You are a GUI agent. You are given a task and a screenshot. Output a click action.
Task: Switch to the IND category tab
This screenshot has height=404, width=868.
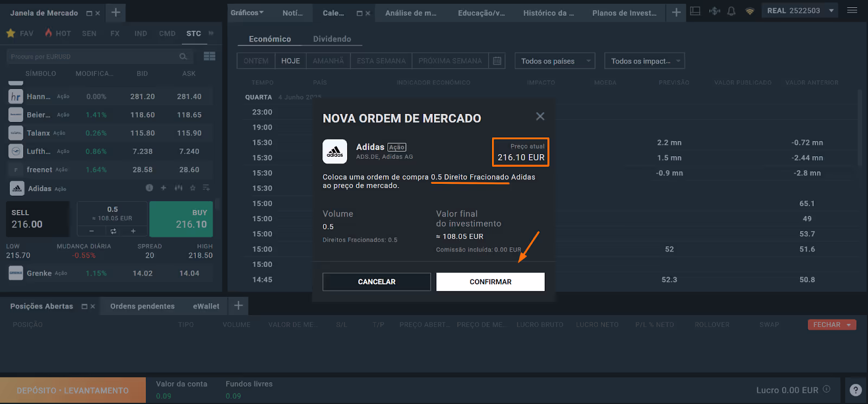coord(141,34)
